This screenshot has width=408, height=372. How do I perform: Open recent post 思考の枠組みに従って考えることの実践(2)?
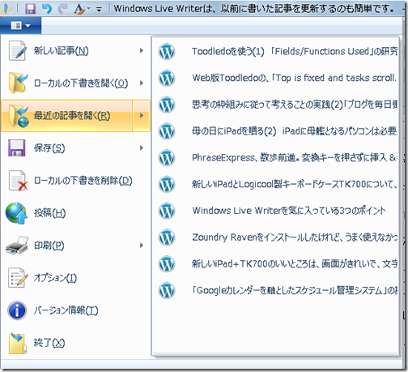tap(276, 105)
